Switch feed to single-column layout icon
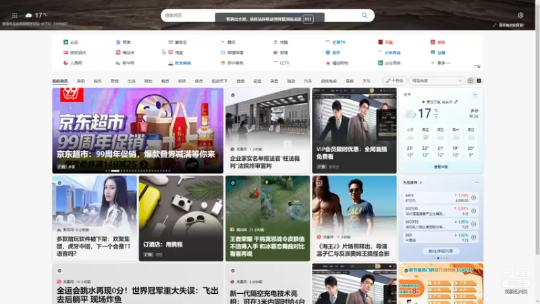 (x=479, y=80)
